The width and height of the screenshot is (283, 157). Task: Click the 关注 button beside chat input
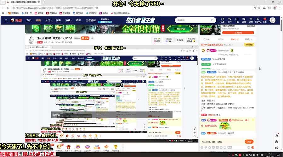click(x=249, y=142)
